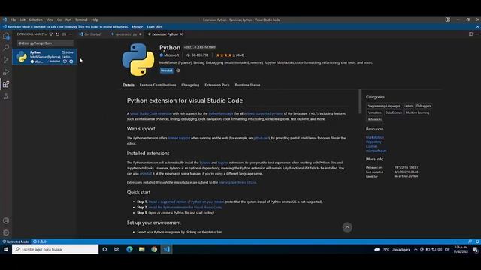
Task: Open the Marketplace resource link
Action: [x=375, y=137]
